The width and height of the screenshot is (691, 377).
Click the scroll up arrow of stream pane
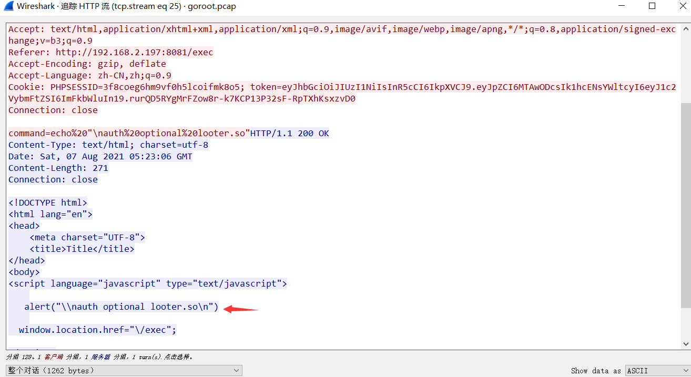coord(685,28)
